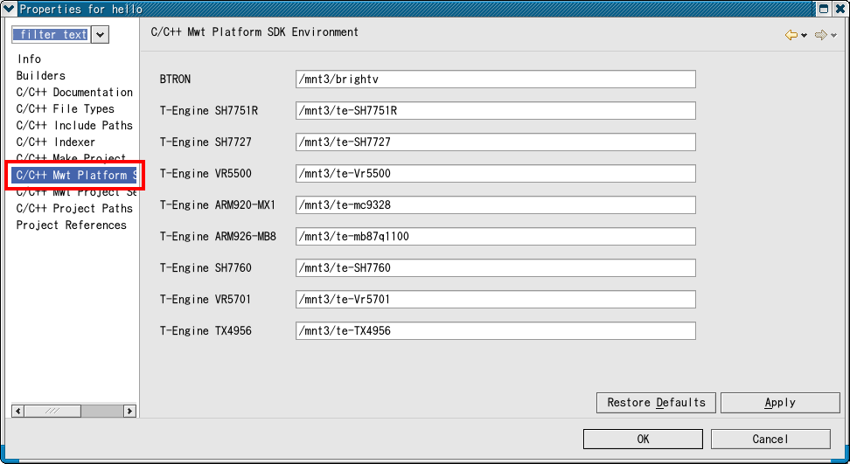Click the T-Engine ARM920-MX1 path field
Viewport: 850px width, 464px height.
[496, 204]
